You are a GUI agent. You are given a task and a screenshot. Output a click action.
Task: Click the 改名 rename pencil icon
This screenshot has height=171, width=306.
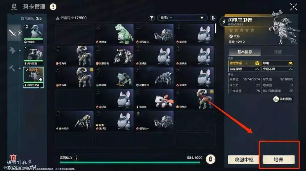(231, 36)
